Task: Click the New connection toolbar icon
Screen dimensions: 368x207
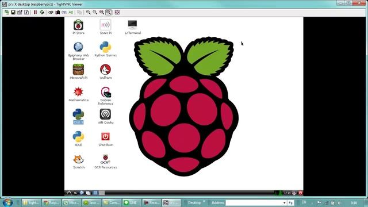Action: coord(6,12)
